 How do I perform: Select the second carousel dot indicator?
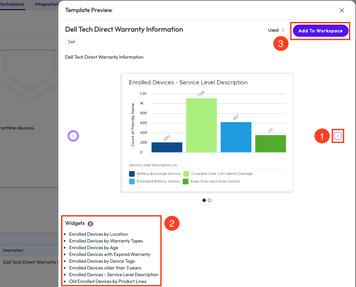coord(210,200)
